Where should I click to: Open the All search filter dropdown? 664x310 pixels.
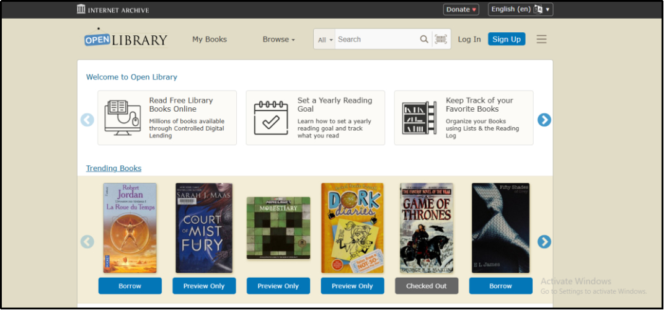tap(325, 40)
